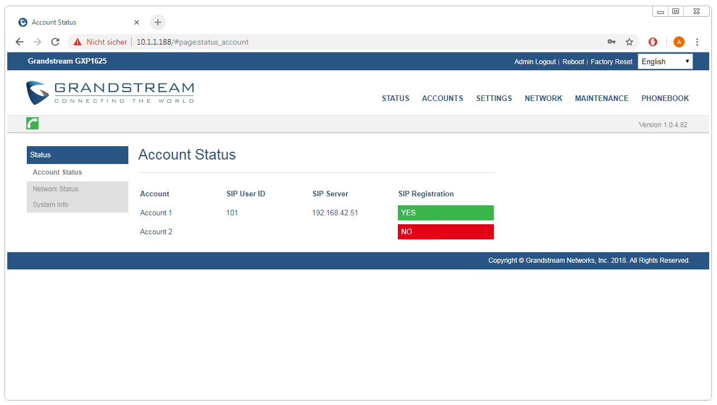Viewport: 717px width, 405px height.
Task: Click the Account 1 row label
Action: coord(156,213)
